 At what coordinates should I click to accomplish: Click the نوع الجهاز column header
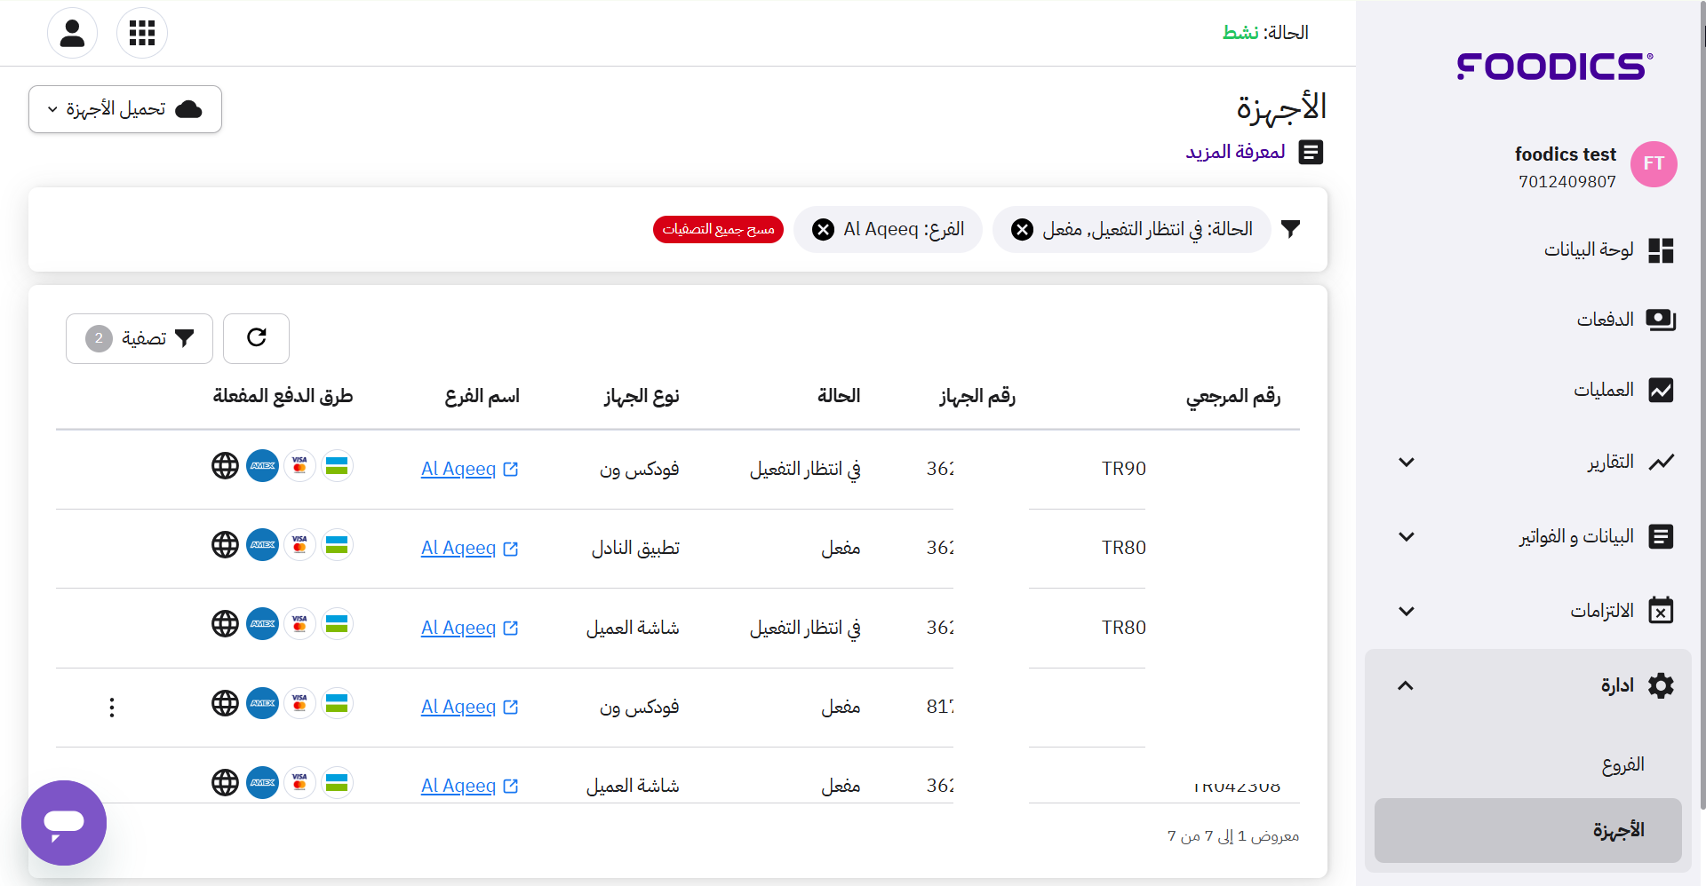click(642, 396)
